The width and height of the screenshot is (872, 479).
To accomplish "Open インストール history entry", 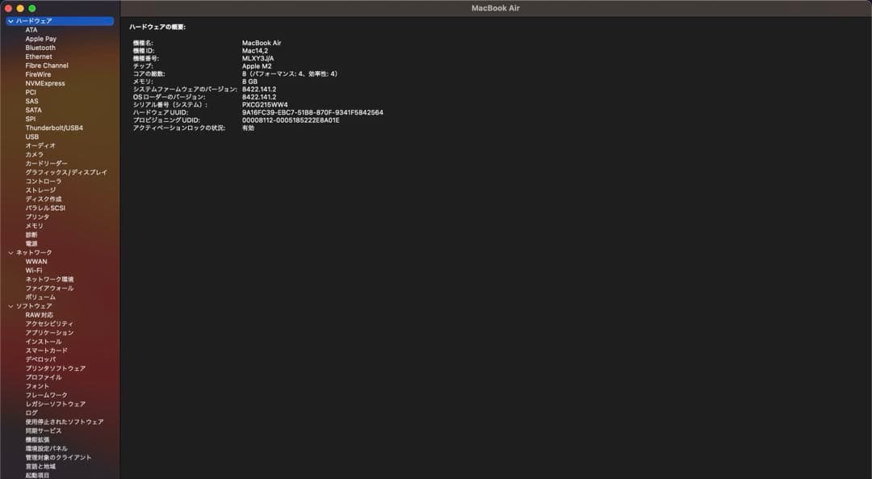I will click(44, 342).
